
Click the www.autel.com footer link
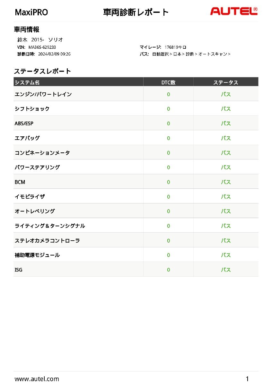coord(37,379)
